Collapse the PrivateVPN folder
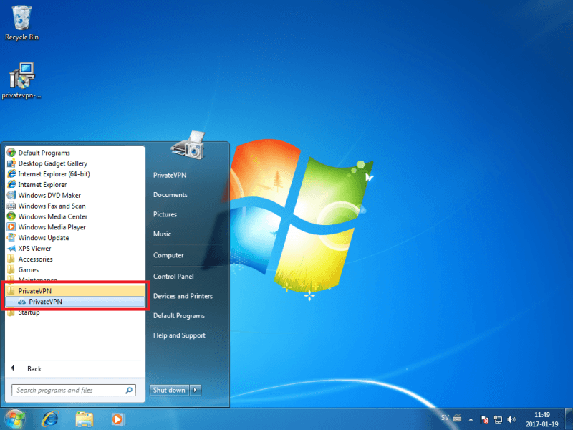The image size is (573, 430). point(34,291)
